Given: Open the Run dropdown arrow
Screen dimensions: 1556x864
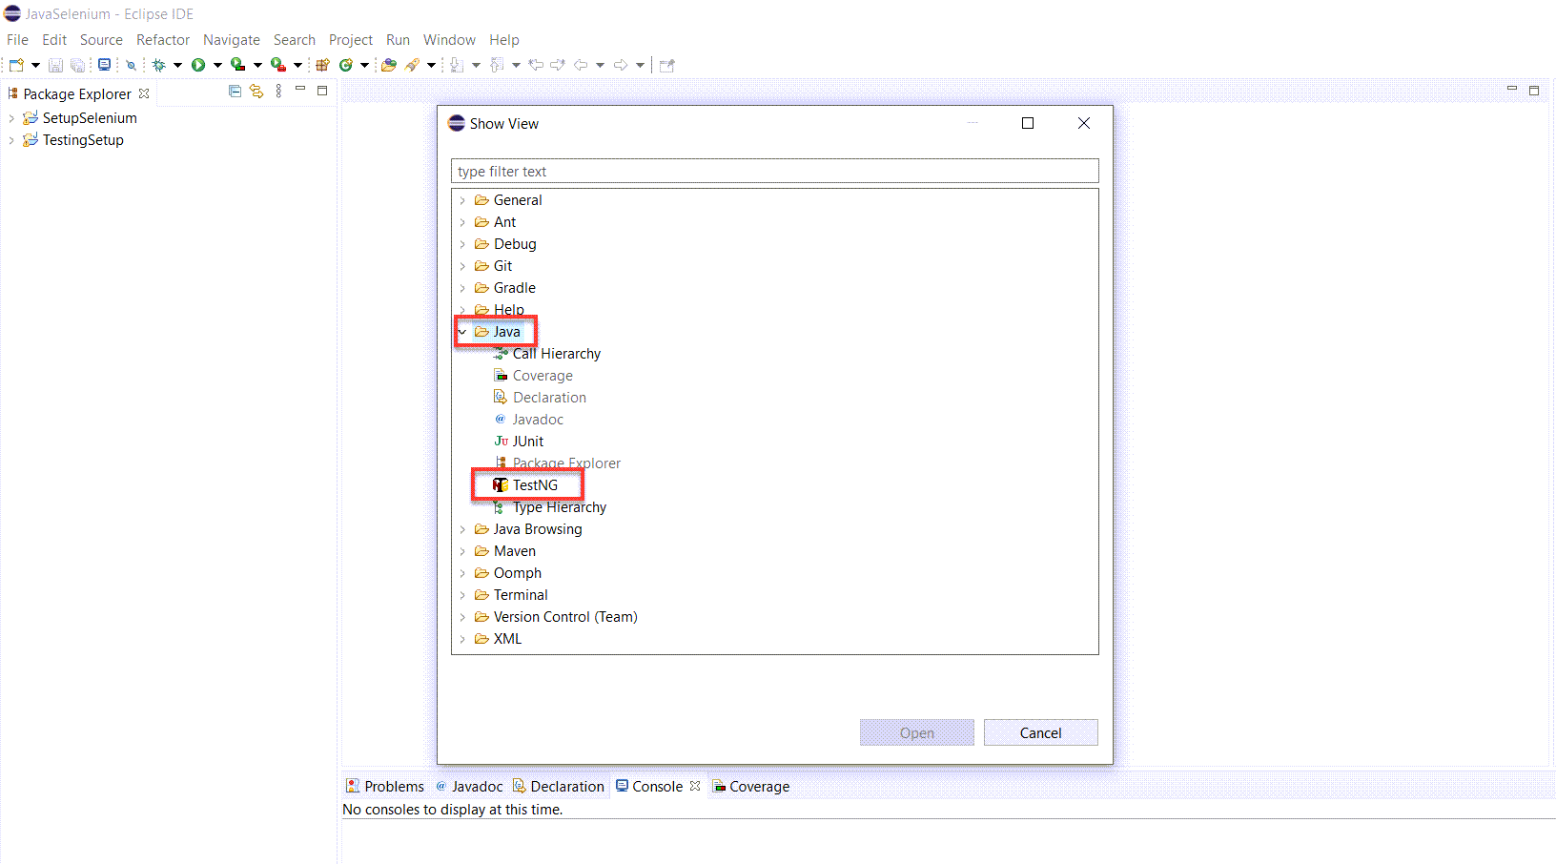Looking at the screenshot, I should [x=217, y=65].
